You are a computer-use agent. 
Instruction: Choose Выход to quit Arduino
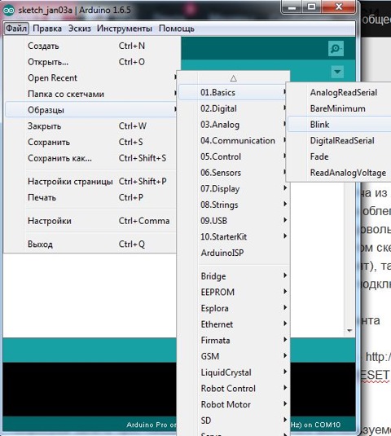[x=91, y=244]
